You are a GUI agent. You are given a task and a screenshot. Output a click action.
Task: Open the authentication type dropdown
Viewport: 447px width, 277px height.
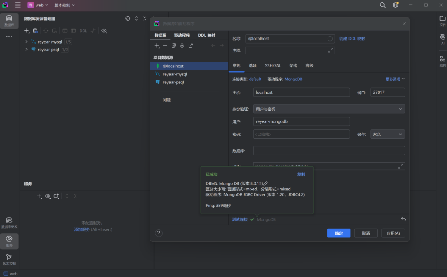point(329,109)
